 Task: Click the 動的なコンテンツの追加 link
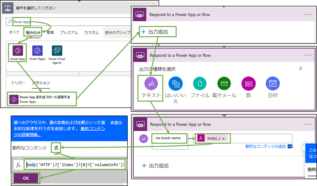coord(265,146)
